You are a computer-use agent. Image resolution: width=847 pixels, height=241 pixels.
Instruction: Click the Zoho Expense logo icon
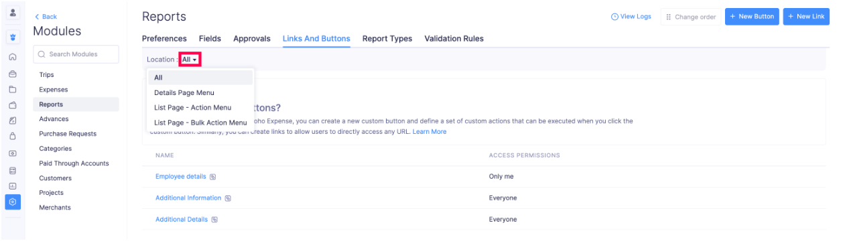(x=13, y=37)
